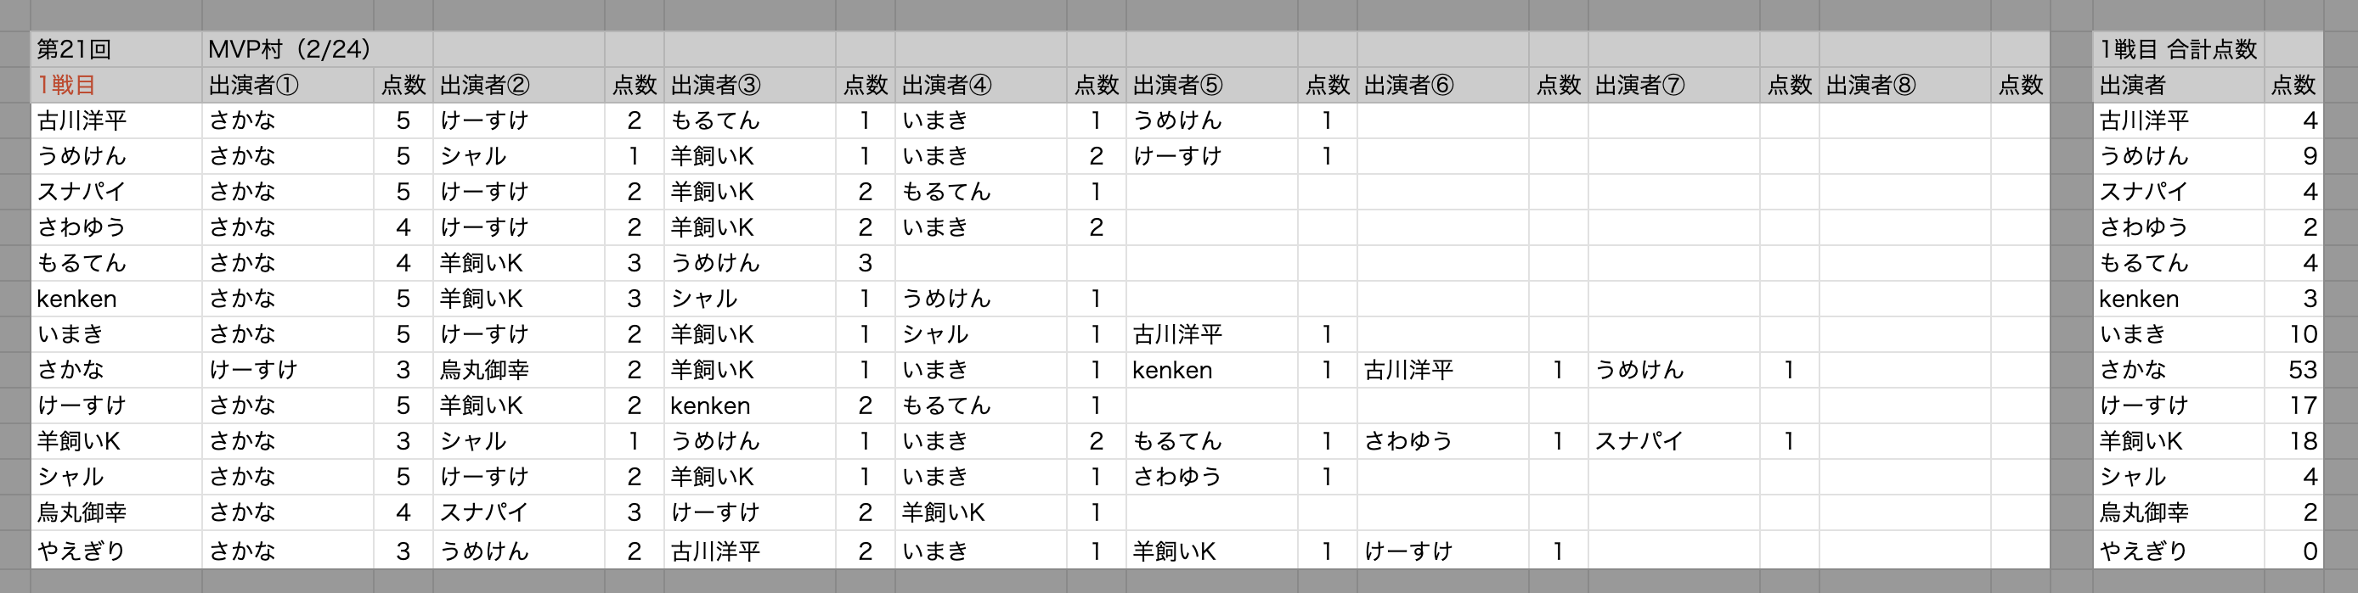Select やえぎり's total score of 0
The height and width of the screenshot is (593, 2358).
[x=2309, y=551]
